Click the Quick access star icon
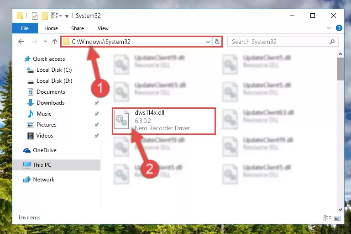Image resolution: width=351 pixels, height=234 pixels. click(x=27, y=59)
